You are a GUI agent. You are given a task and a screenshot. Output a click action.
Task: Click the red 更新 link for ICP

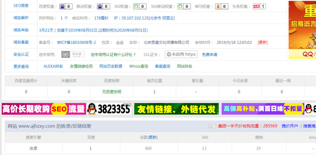click(263, 43)
